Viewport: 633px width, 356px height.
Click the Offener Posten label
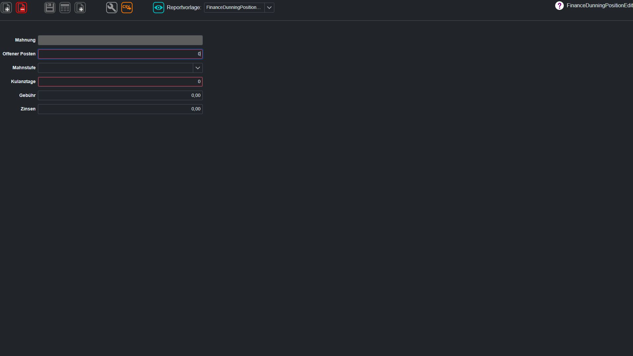click(19, 54)
